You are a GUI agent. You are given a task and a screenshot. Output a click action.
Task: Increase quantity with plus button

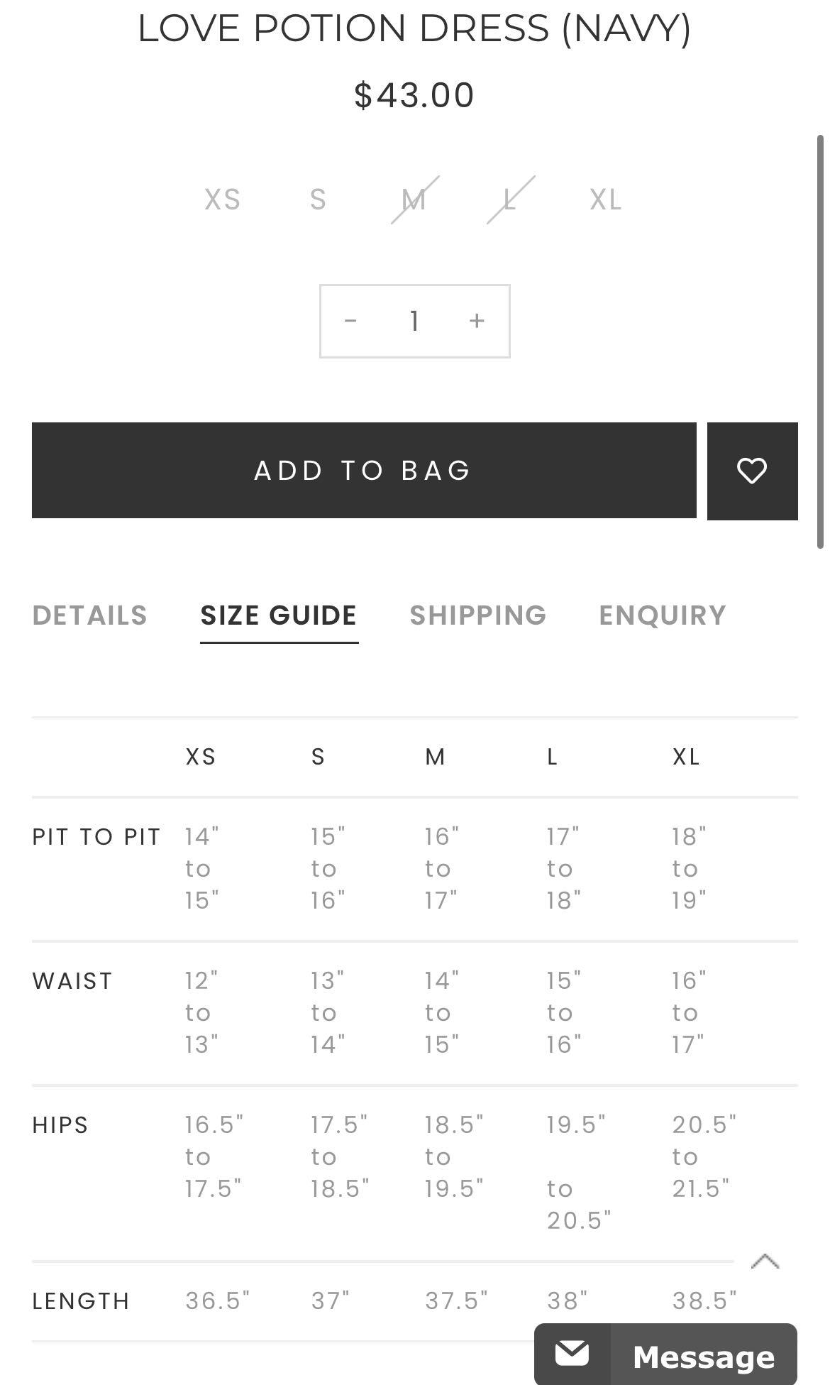[477, 321]
